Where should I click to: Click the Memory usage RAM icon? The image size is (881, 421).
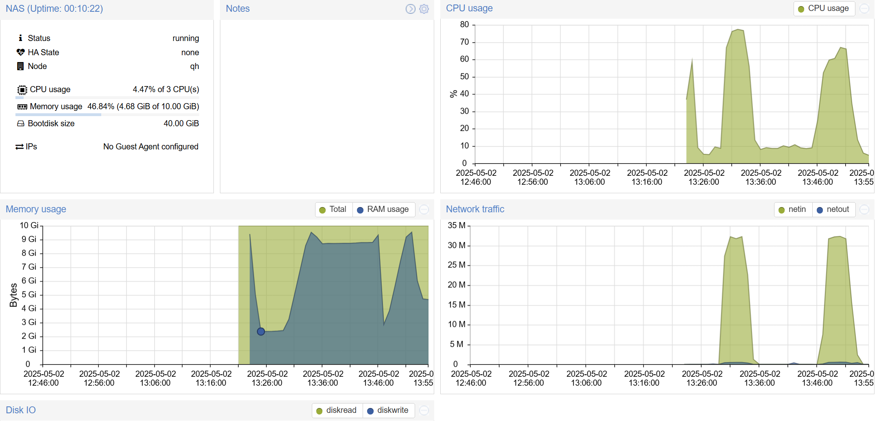pos(22,107)
